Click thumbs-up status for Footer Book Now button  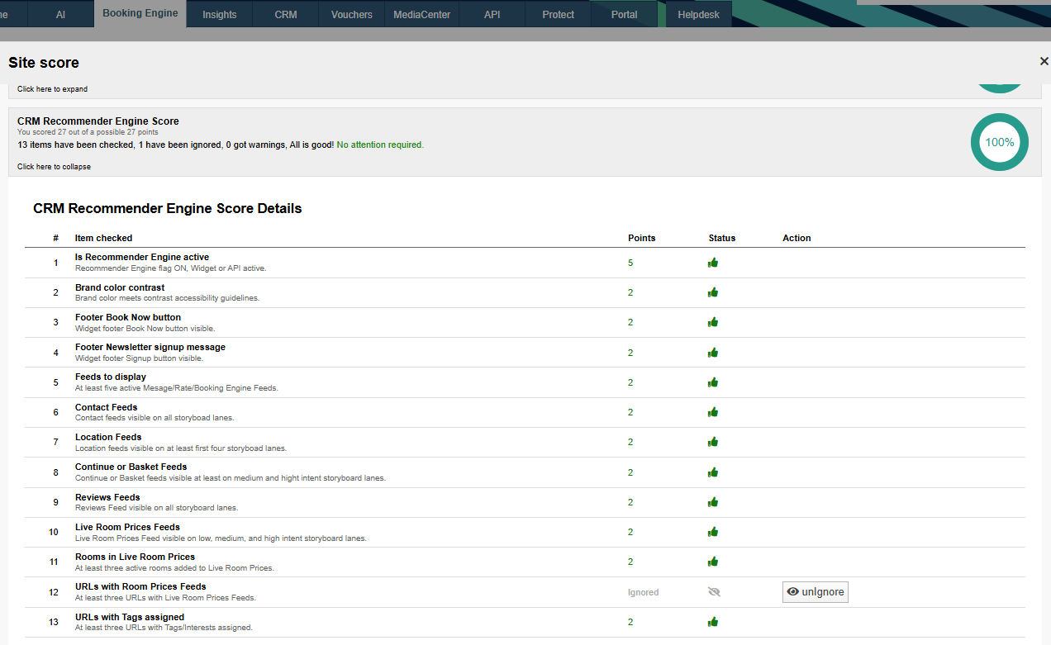tap(713, 322)
